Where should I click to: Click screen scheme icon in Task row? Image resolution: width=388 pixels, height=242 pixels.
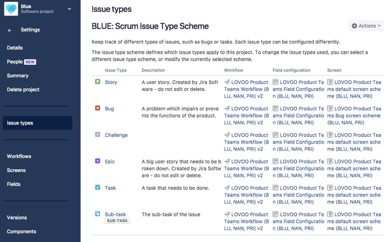pos(330,188)
